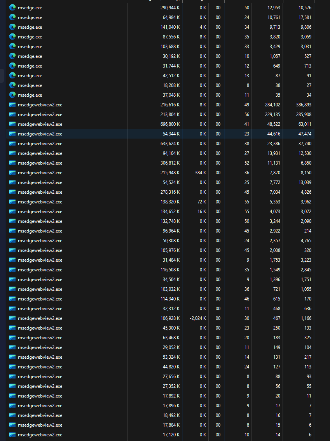The height and width of the screenshot is (441, 330).
Task: Click the I/O value 17,581
Action: click(x=305, y=17)
